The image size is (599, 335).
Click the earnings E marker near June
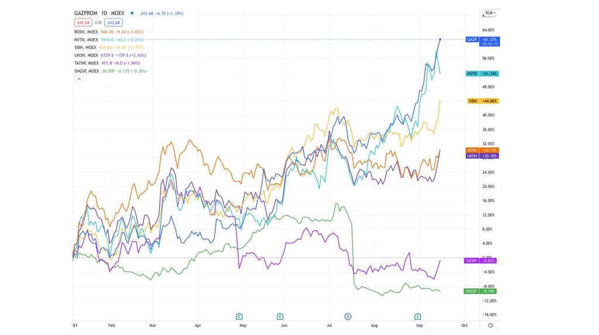pos(280,316)
